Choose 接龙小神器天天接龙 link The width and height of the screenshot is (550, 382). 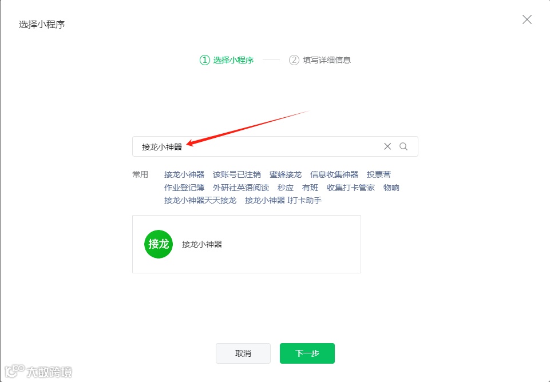tap(200, 201)
